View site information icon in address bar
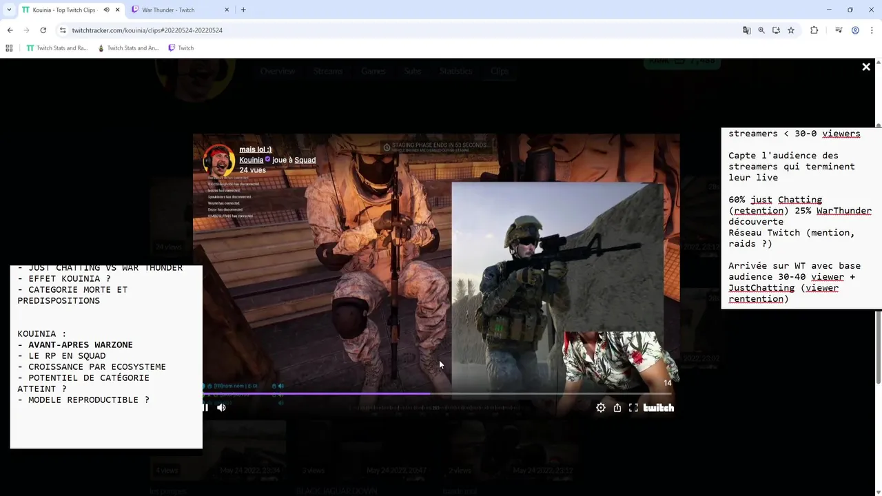882x496 pixels. pos(63,30)
